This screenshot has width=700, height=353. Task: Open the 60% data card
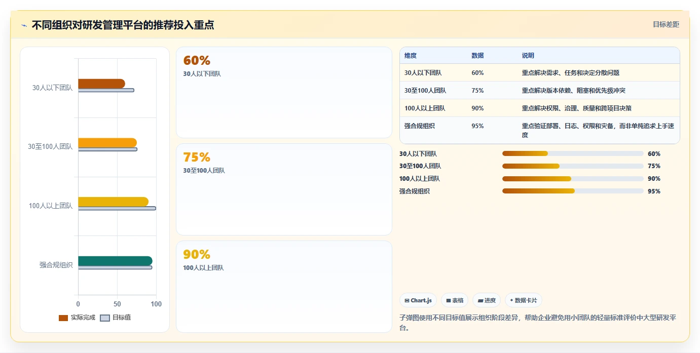click(284, 92)
